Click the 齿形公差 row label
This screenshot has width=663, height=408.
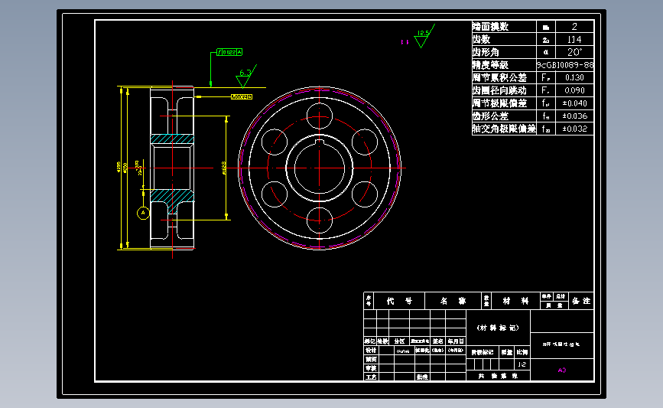pos(490,116)
